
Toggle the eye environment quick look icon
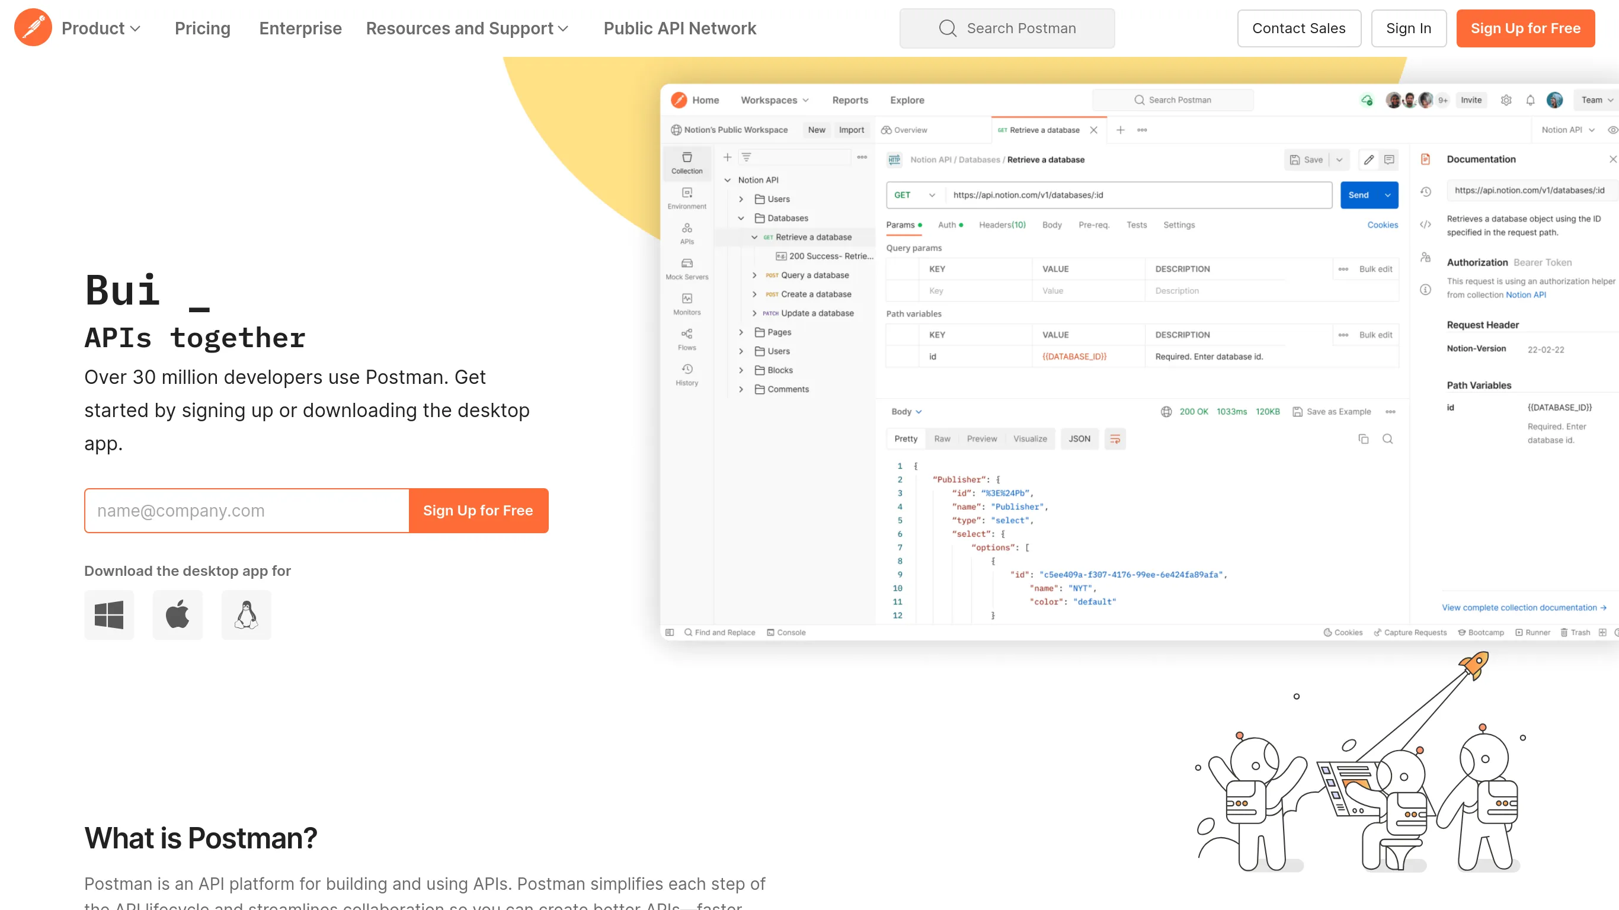(1612, 130)
